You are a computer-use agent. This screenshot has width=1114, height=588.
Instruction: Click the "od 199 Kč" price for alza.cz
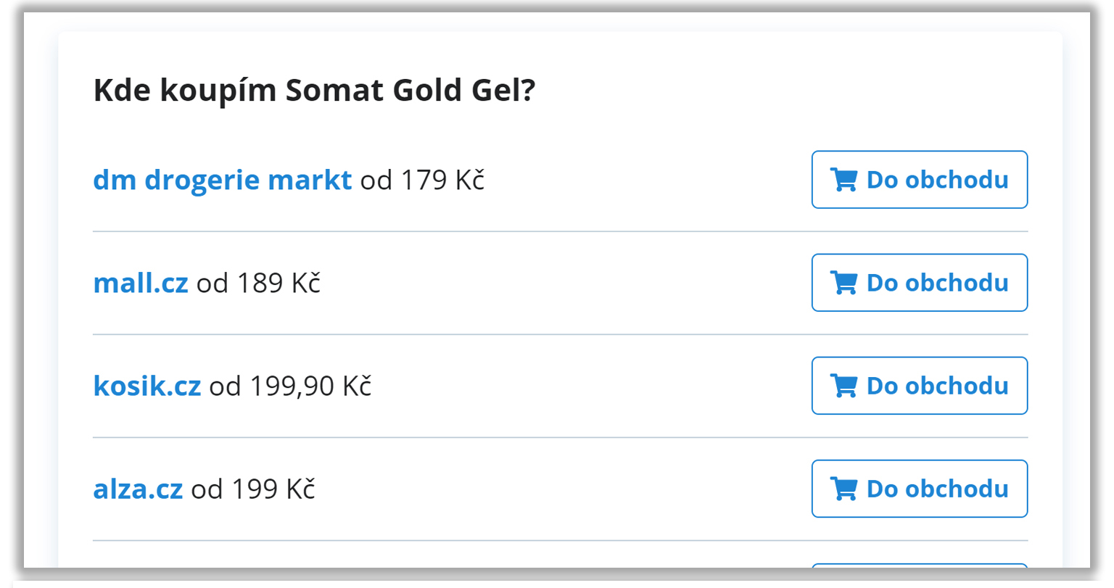coord(253,489)
